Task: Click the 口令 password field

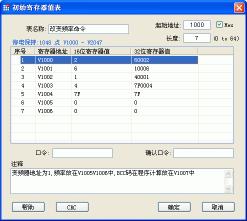Action: tap(82, 153)
